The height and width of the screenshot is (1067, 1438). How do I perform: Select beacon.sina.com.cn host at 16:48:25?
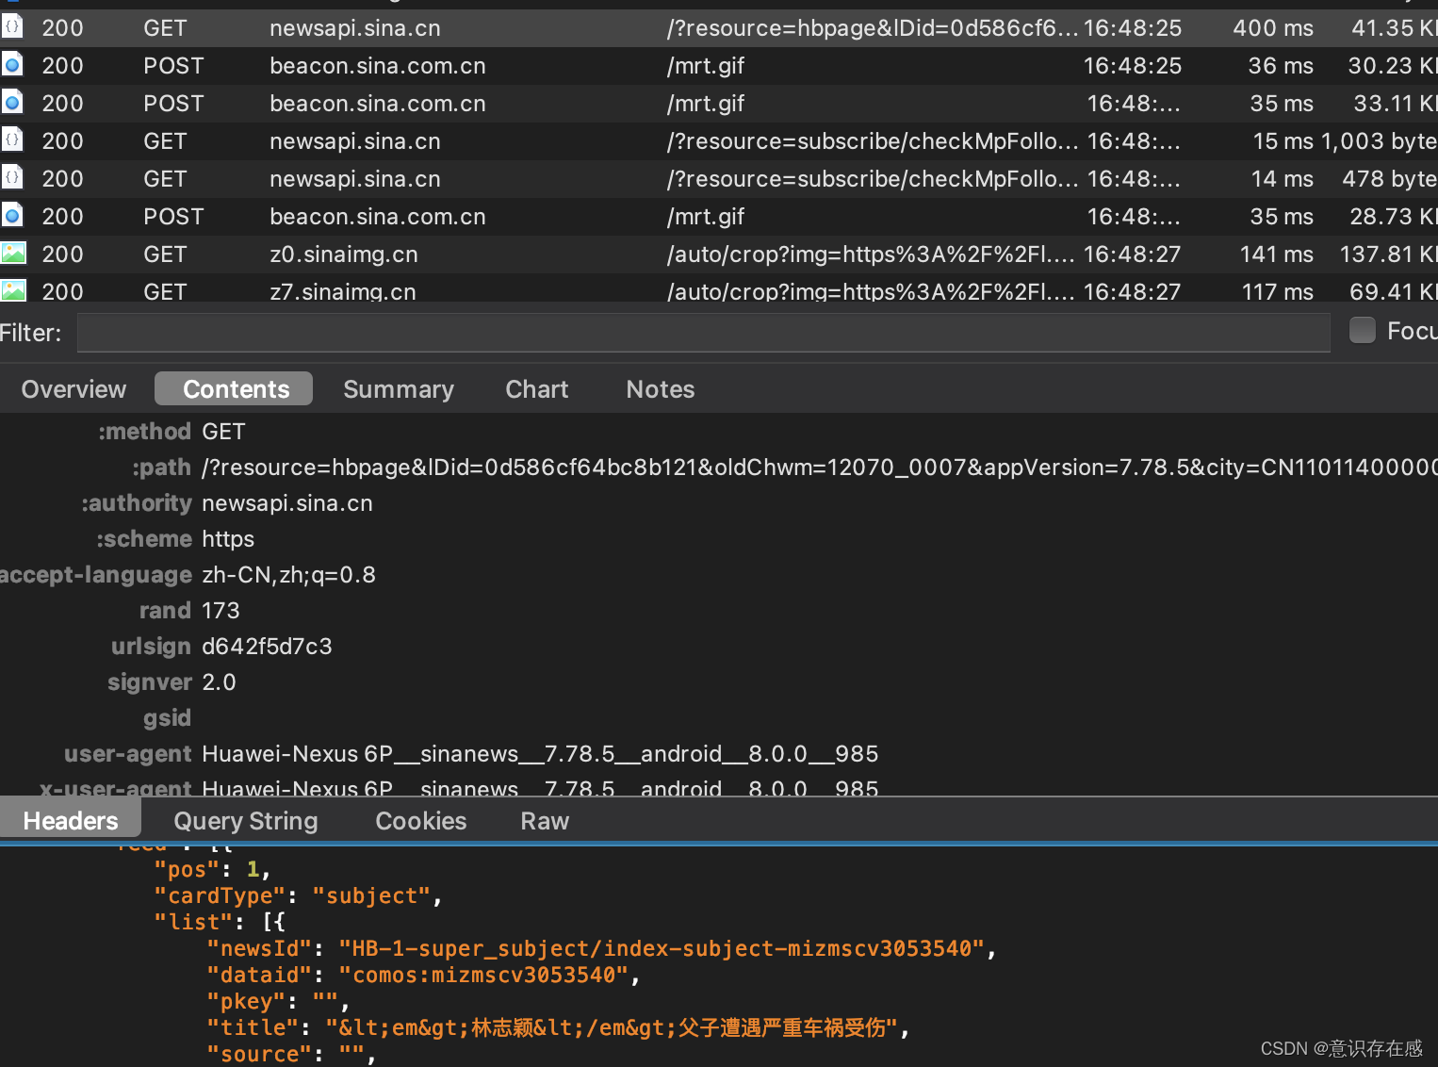(x=377, y=66)
